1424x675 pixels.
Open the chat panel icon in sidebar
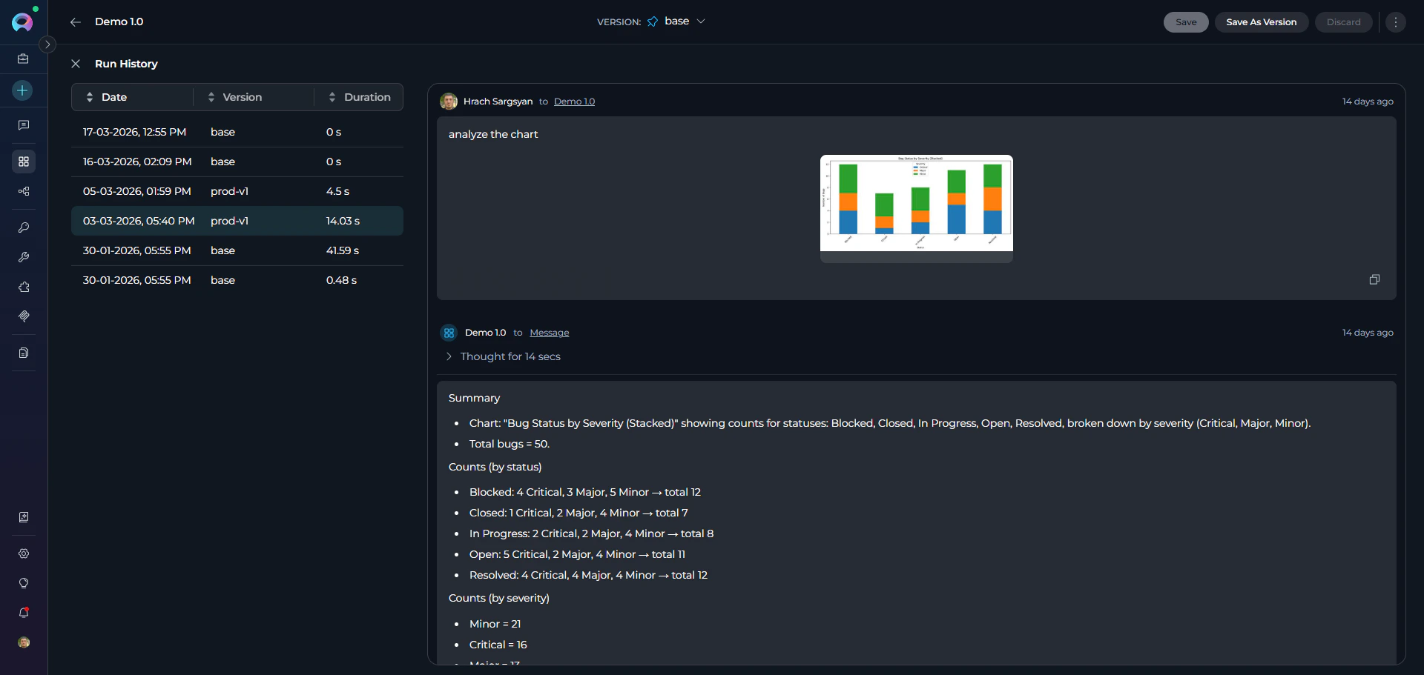coord(23,124)
